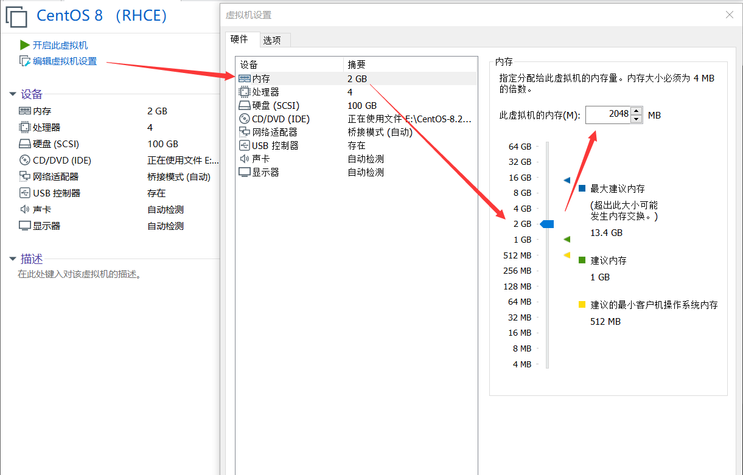Click the green play icon for 开启此虚拟机
Screen dimensions: 743x475
24,45
